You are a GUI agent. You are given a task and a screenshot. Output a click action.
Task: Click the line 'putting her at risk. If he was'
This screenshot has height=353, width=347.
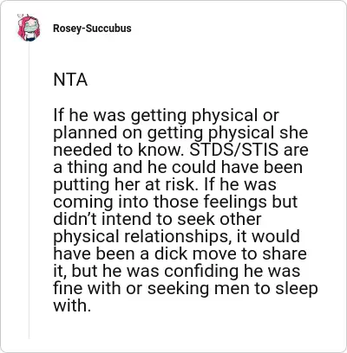(x=165, y=185)
